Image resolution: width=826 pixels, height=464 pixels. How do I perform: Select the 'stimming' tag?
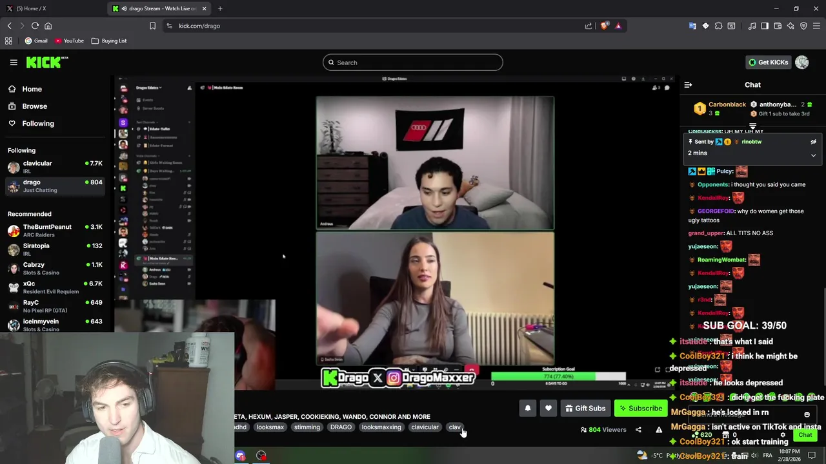tap(307, 427)
